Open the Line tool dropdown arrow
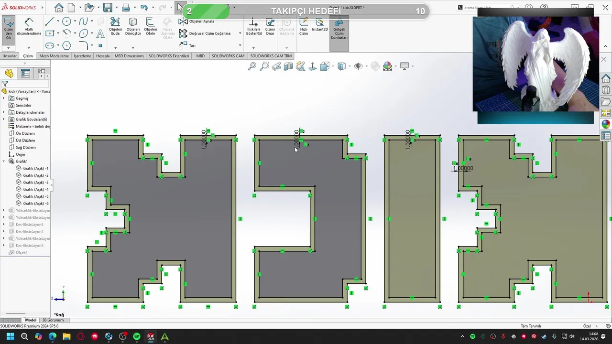Viewport: 612px width, 344px height. tap(58, 21)
